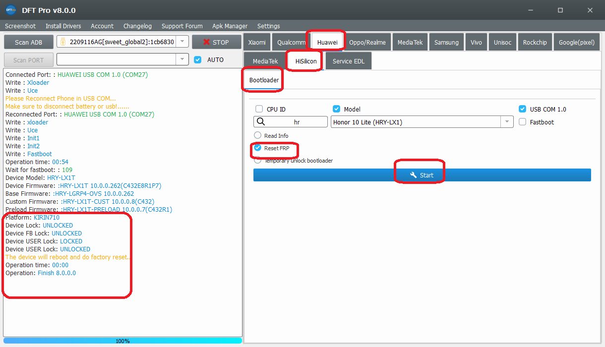The width and height of the screenshot is (605, 347).
Task: Click the Write : Fastboot log line
Action: [x=28, y=154]
